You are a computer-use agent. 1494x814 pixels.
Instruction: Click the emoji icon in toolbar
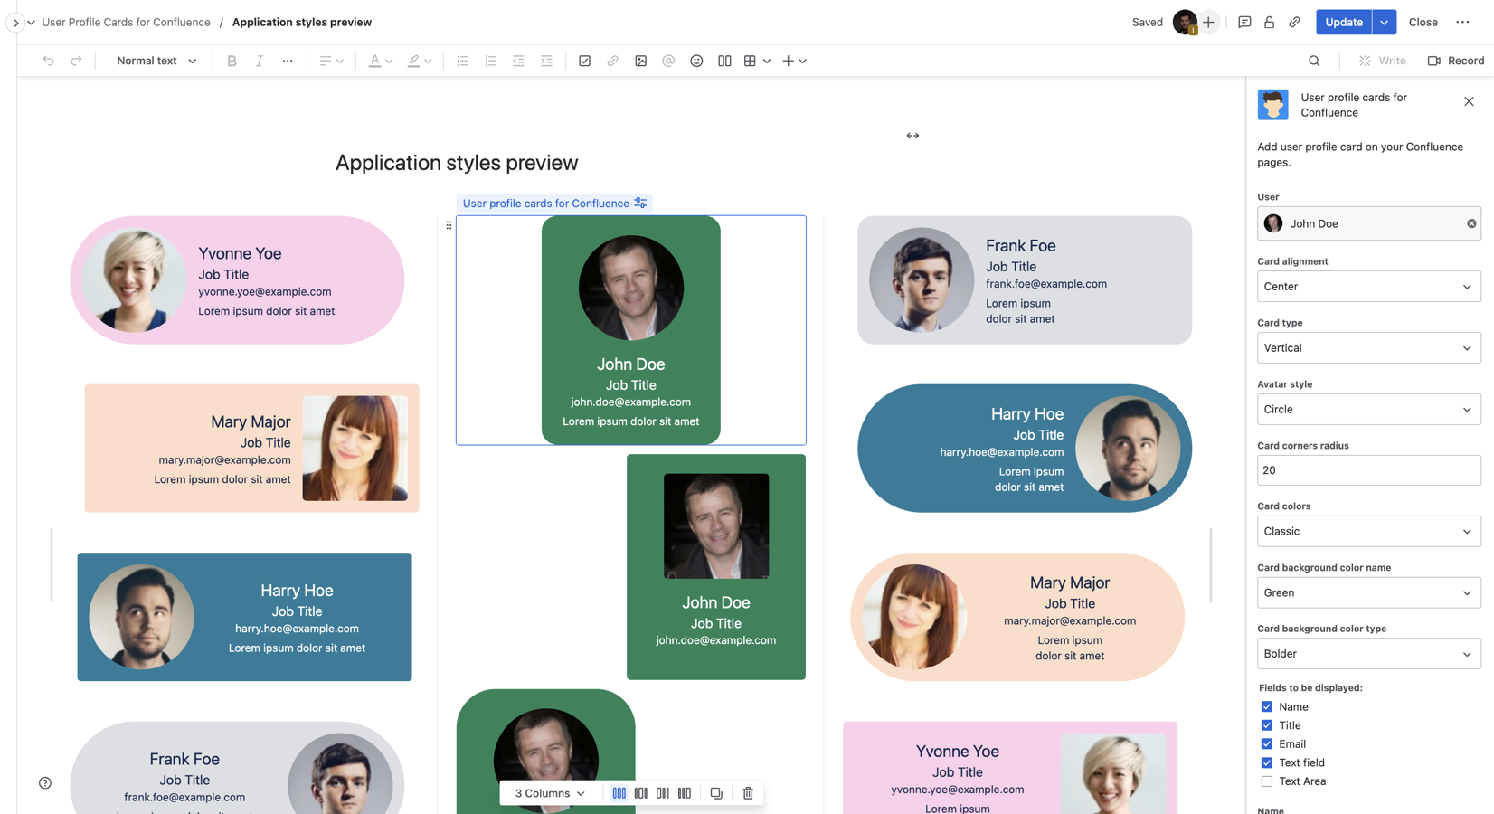[696, 61]
